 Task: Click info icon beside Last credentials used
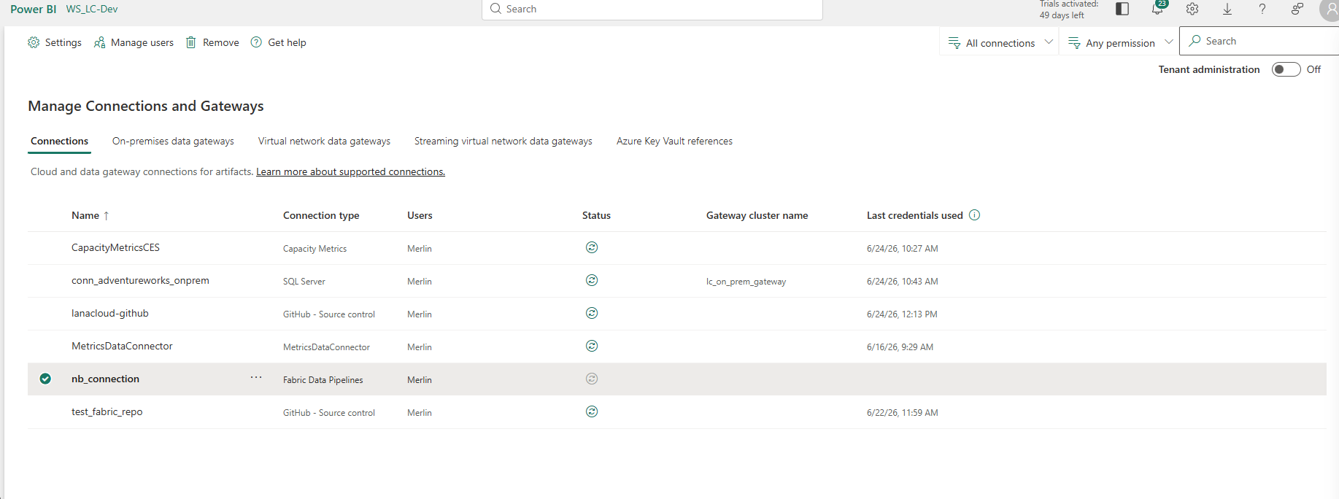click(x=974, y=214)
